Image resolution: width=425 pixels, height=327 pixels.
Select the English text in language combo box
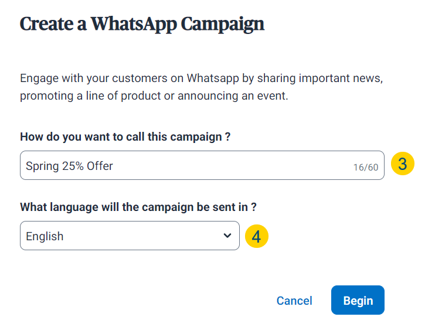(x=45, y=237)
